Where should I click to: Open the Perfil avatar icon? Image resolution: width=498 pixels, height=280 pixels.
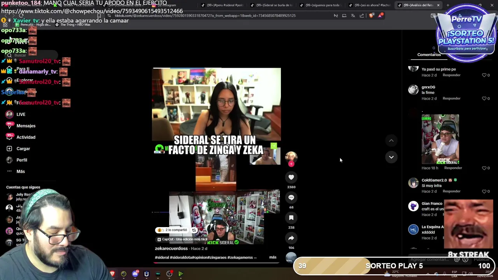click(x=9, y=160)
